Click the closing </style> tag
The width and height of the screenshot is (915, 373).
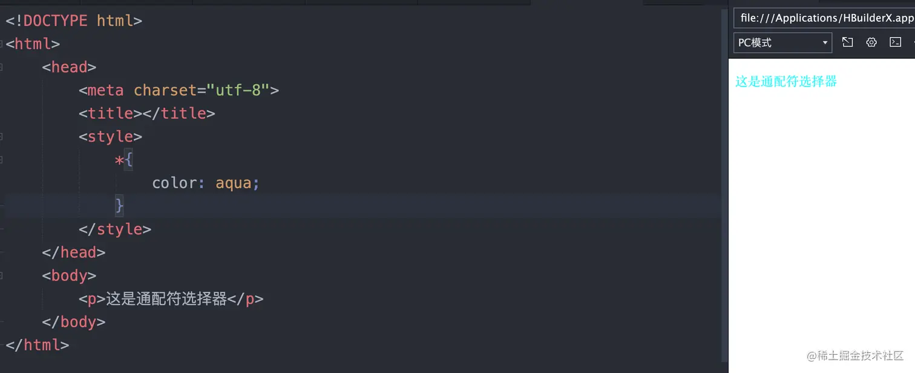tap(115, 229)
